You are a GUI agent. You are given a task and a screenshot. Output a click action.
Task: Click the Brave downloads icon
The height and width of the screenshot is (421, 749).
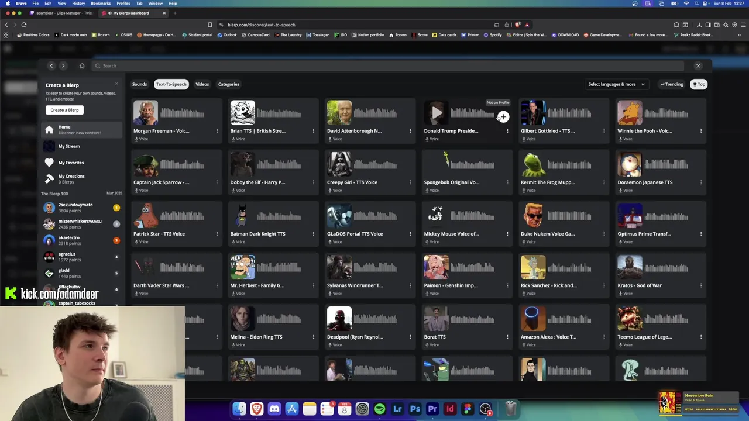(699, 25)
